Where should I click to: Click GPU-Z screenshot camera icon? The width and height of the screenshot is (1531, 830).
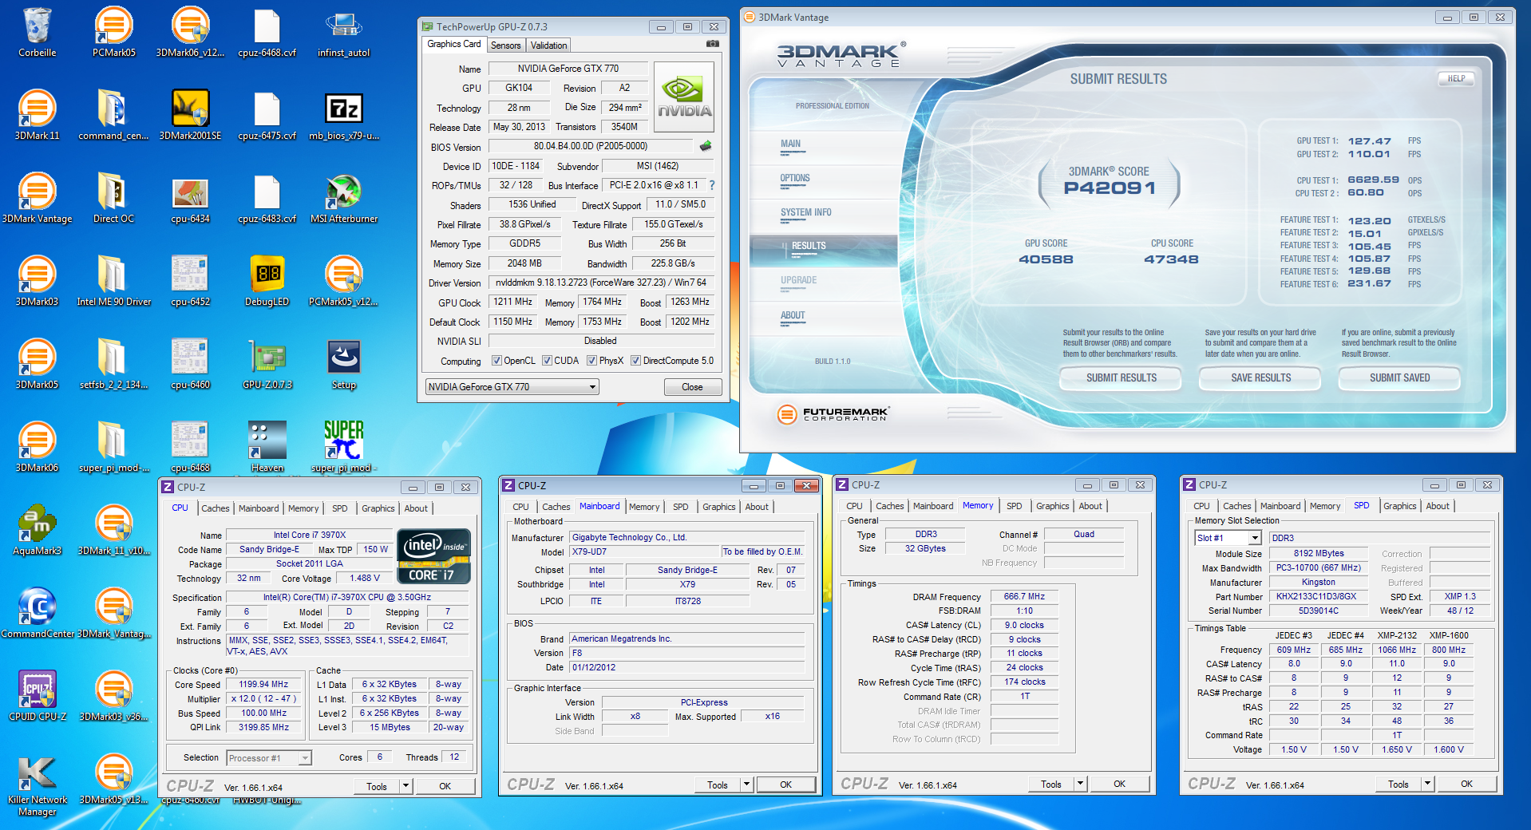(x=713, y=44)
